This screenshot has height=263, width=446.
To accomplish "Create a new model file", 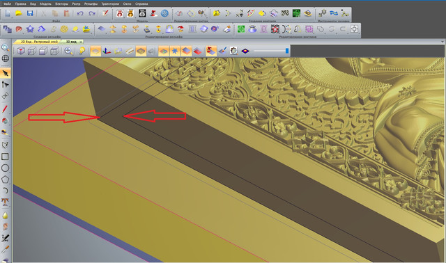I will point(8,13).
